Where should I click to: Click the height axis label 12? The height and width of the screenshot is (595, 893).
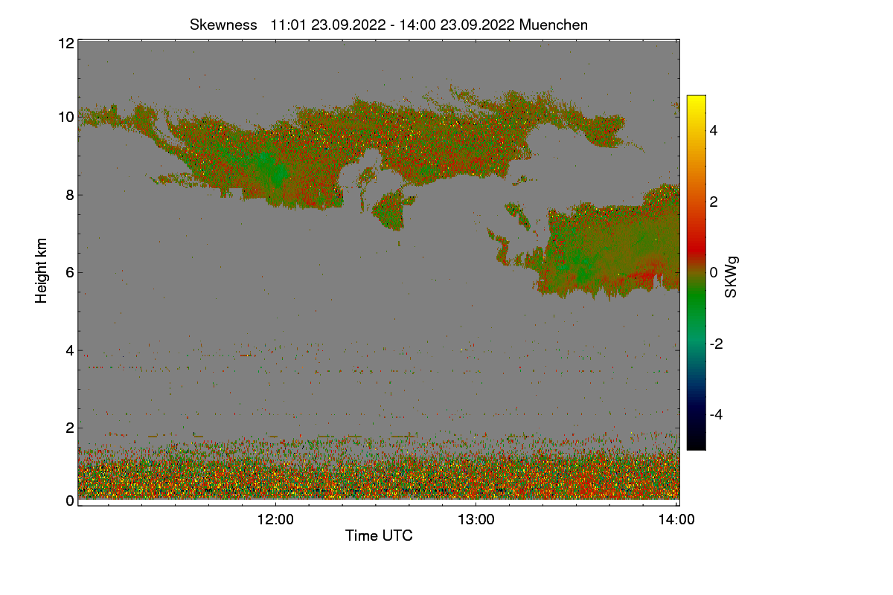(x=65, y=43)
